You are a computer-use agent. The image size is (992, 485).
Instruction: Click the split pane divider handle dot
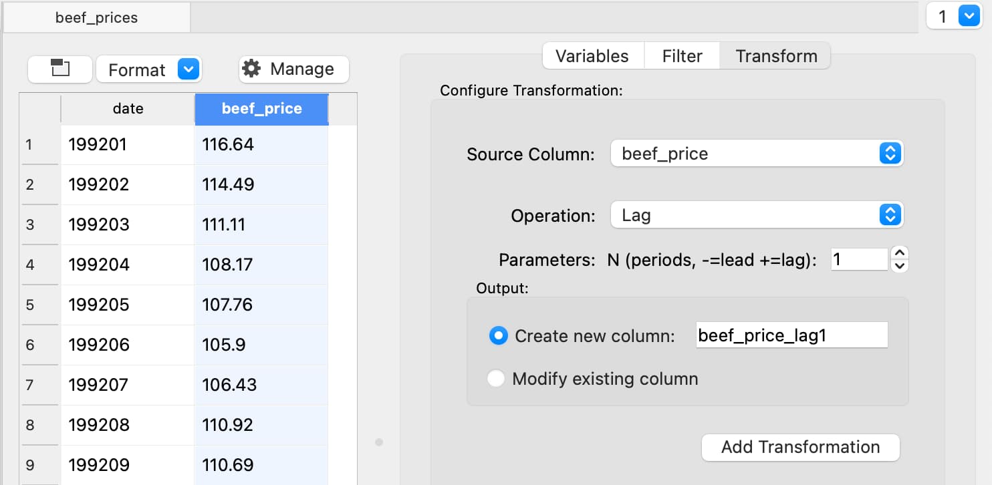tap(379, 442)
